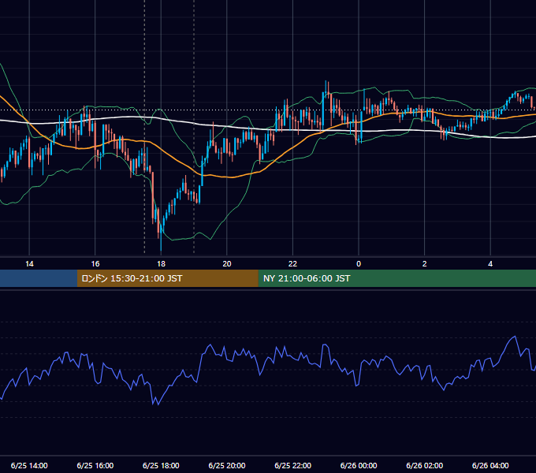Click the NY 21:00-06:00 JST session bar
Image resolution: width=536 pixels, height=473 pixels.
pos(396,278)
